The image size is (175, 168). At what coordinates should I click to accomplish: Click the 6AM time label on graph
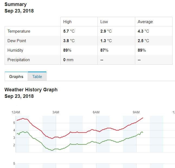96,112
